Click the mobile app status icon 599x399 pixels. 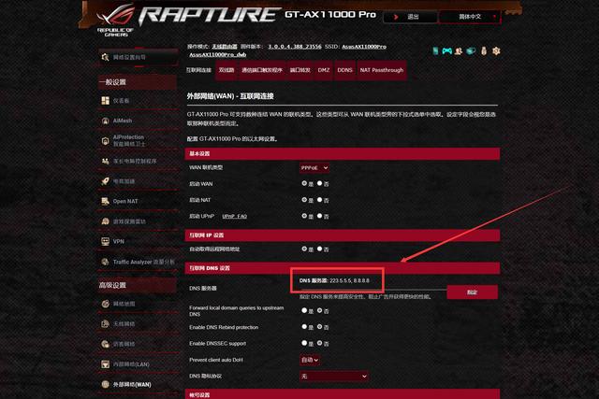point(435,50)
